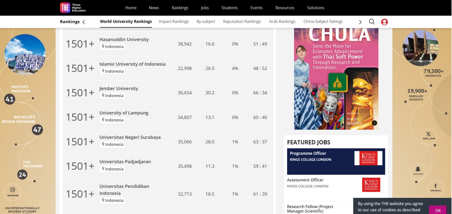Click the Instagram icon in left banner
Viewport: 452px width, 214px height.
(x=13, y=190)
